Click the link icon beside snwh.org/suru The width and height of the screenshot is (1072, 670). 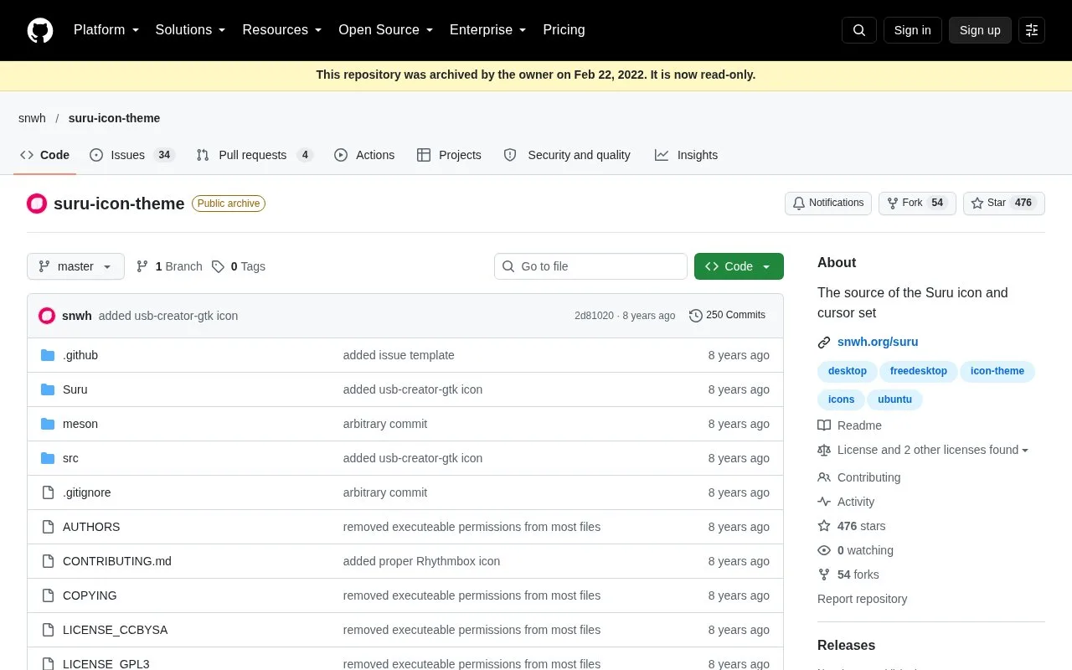[x=824, y=342]
